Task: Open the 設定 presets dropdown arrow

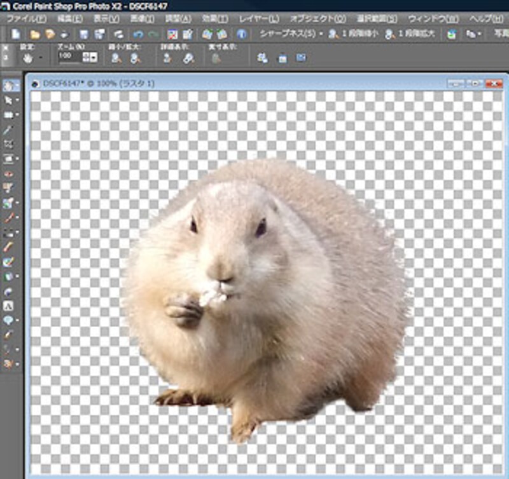Action: pos(42,58)
